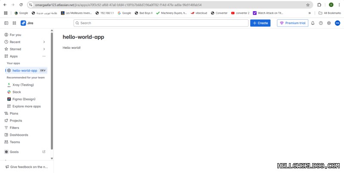Open the converter 2 YouTube bookmark
This screenshot has height=173, width=344.
(240, 13)
